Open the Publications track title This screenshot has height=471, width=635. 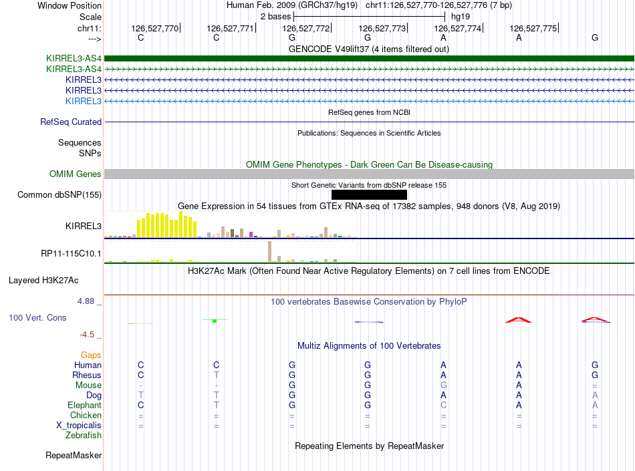tap(369, 133)
